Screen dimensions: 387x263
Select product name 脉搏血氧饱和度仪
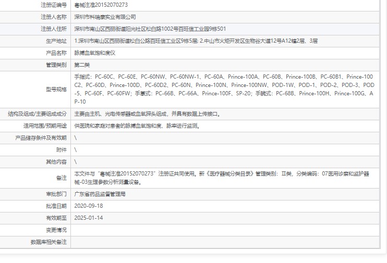click(95, 53)
